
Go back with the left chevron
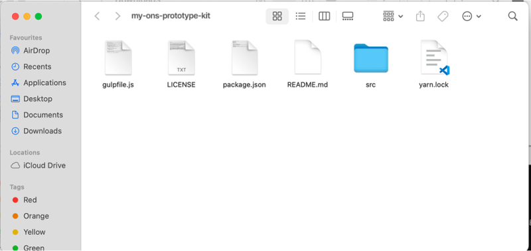click(x=97, y=16)
